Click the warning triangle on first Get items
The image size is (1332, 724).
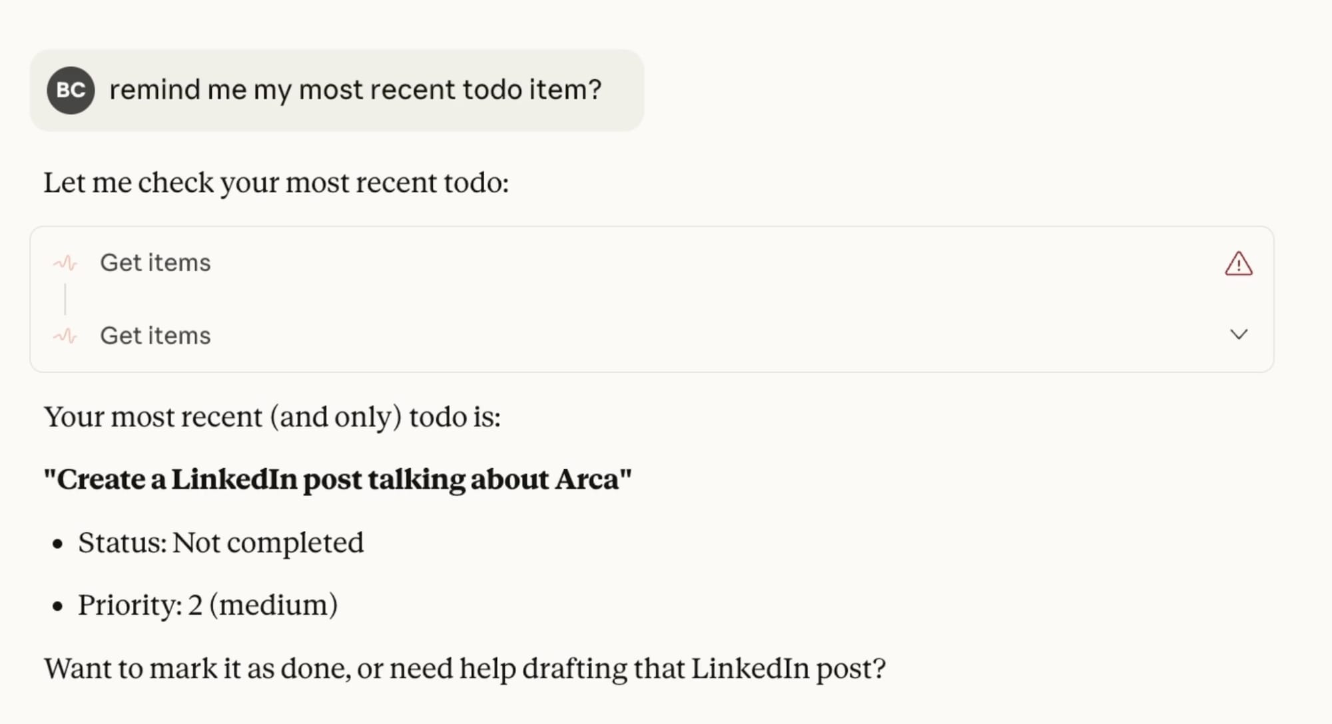(1238, 264)
